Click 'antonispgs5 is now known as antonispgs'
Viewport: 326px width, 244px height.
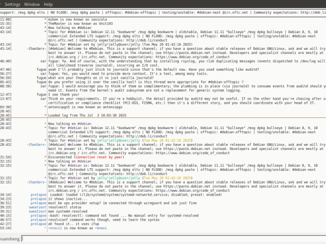click(x=85, y=107)
